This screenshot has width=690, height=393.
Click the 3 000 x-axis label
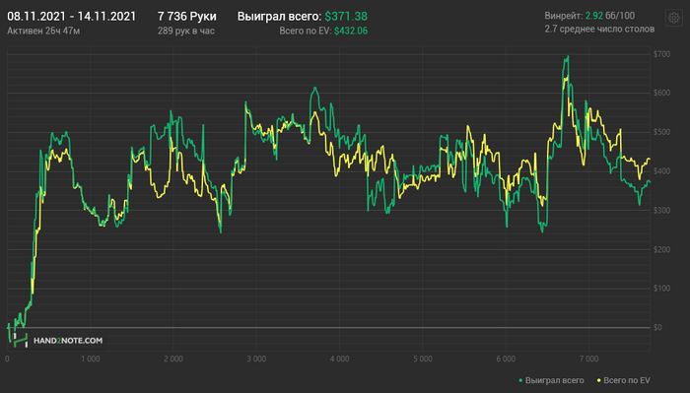[x=256, y=359]
